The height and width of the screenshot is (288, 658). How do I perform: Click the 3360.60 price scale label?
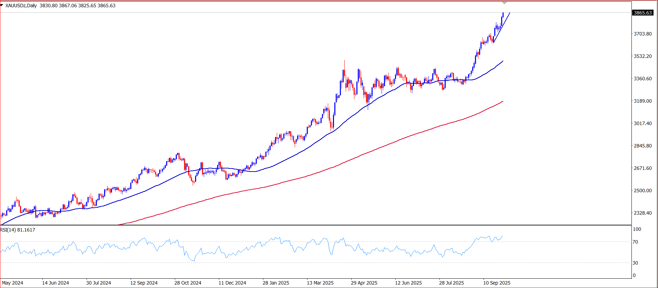click(x=643, y=79)
